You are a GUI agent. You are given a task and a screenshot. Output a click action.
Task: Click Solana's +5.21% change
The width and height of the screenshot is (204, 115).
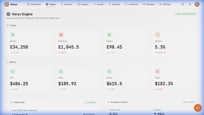click(x=111, y=53)
